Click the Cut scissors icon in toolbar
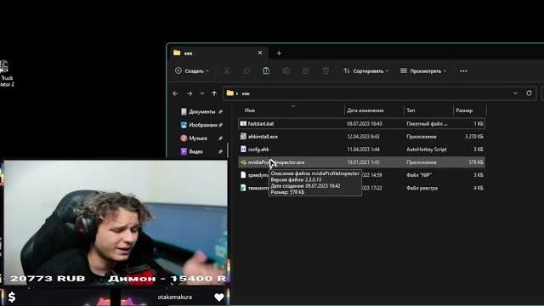The width and height of the screenshot is (544, 306). (x=227, y=71)
